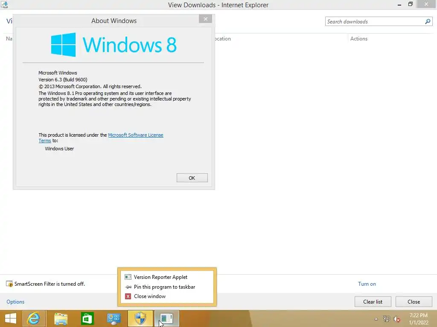Image resolution: width=437 pixels, height=327 pixels.
Task: Click the search magnifier in downloads
Action: coord(428,21)
